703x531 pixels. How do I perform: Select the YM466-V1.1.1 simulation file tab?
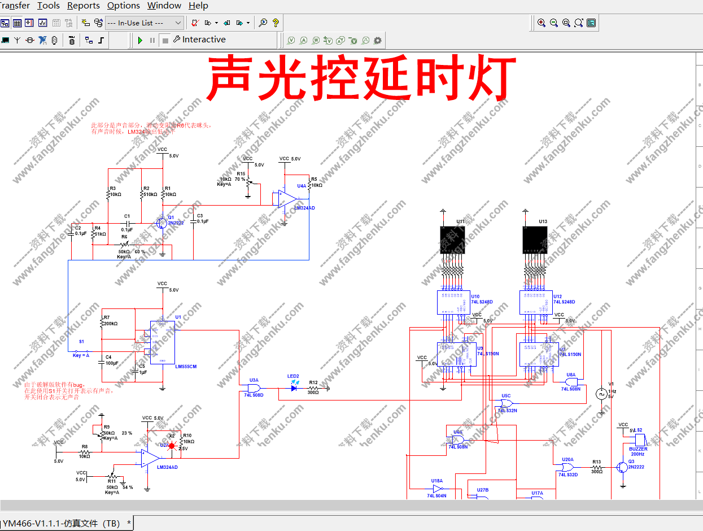point(62,524)
